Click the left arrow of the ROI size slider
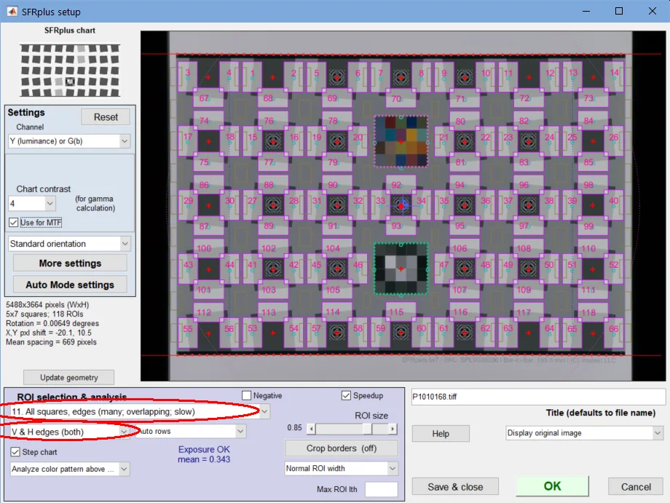The width and height of the screenshot is (670, 503). tap(312, 429)
